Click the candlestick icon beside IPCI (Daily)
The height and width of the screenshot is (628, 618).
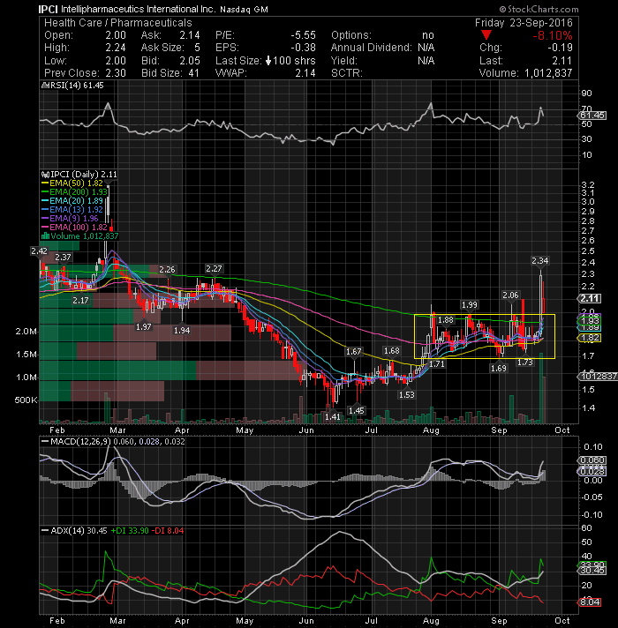45,175
